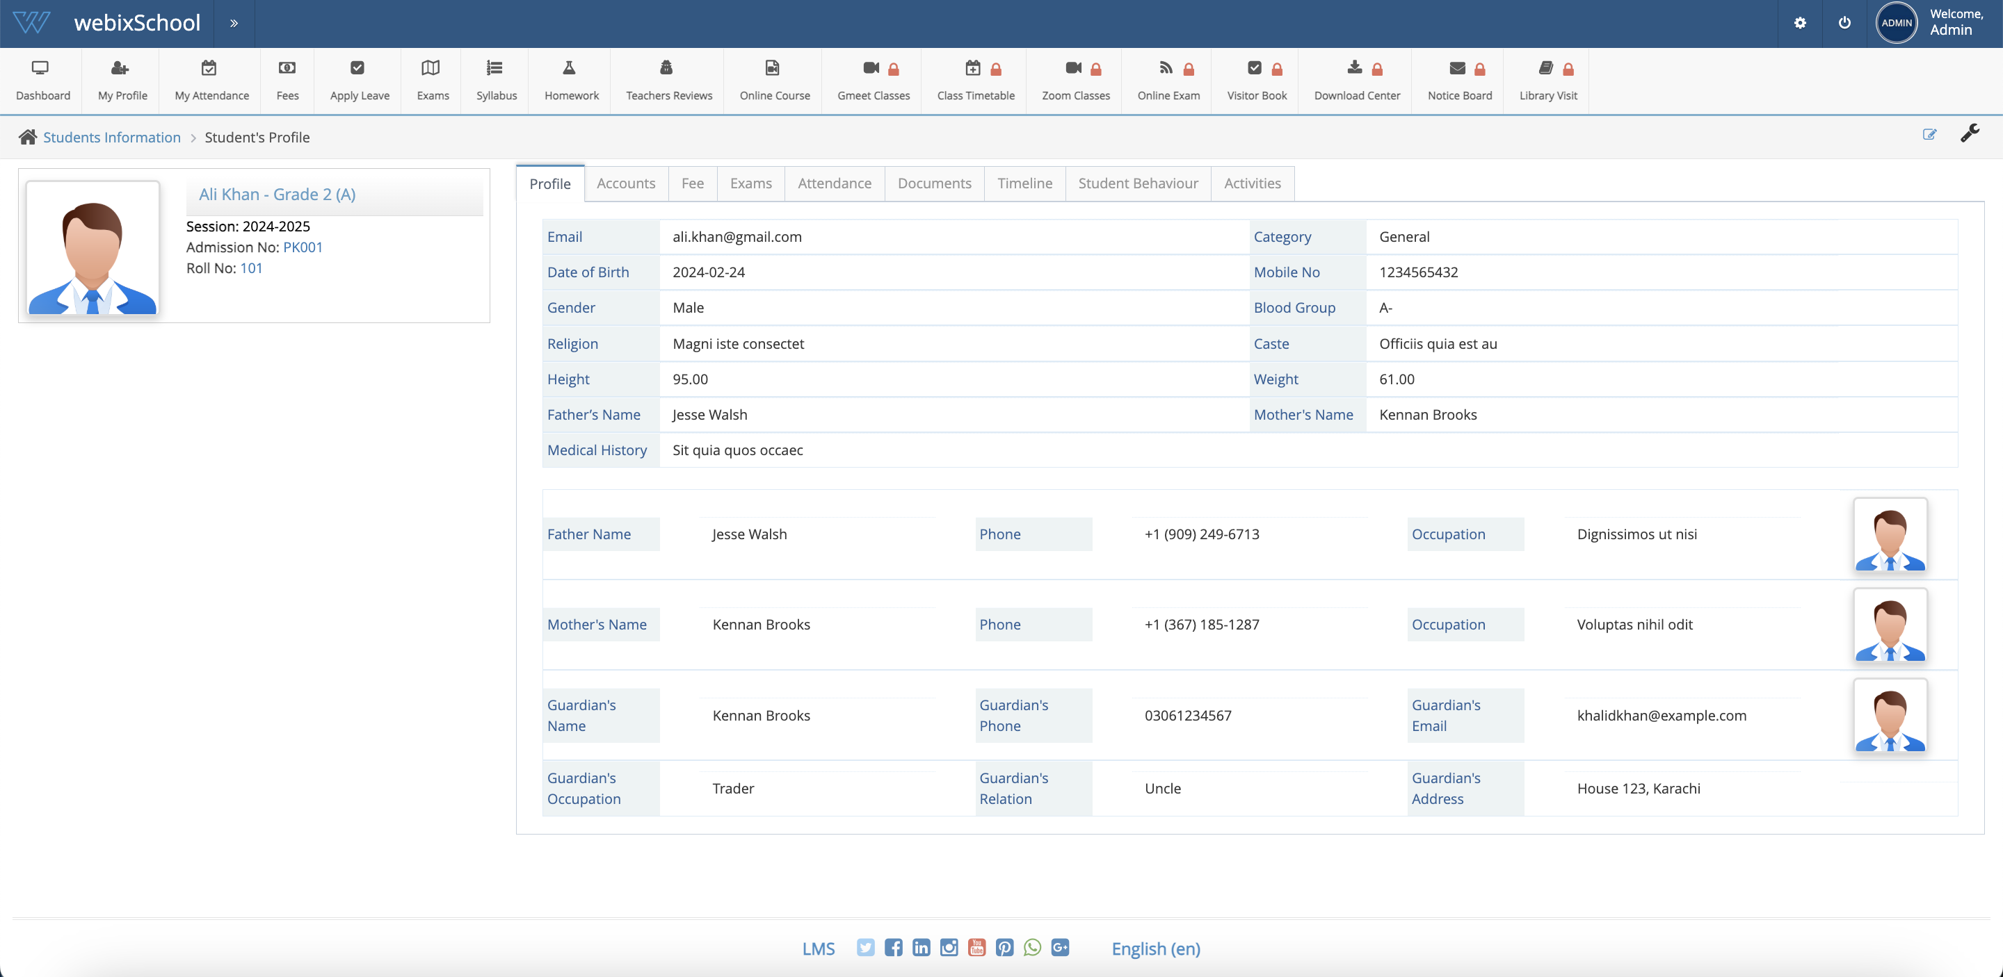Image resolution: width=2003 pixels, height=977 pixels.
Task: Click the home icon in breadcrumb
Action: [x=28, y=138]
